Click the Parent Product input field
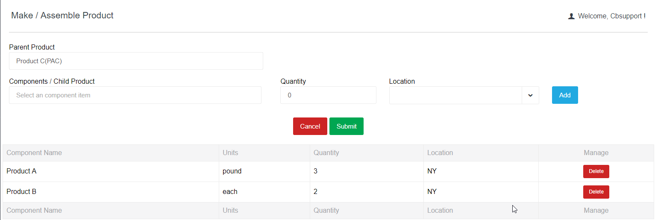The image size is (655, 220). [x=136, y=61]
